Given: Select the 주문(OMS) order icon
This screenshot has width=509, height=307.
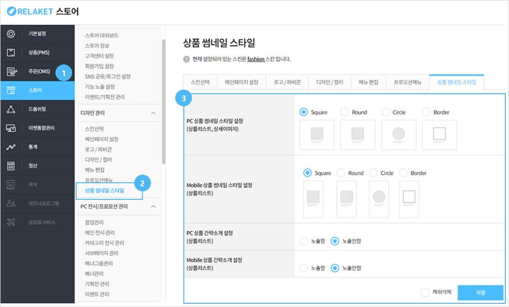Looking at the screenshot, I should [11, 72].
